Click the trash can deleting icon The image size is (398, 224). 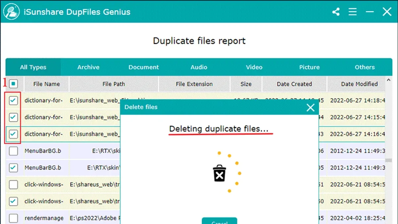coord(219,173)
